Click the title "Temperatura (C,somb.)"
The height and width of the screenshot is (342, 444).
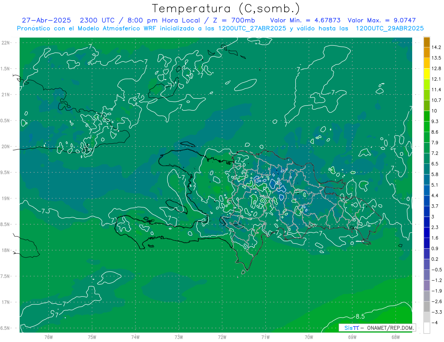226,8
